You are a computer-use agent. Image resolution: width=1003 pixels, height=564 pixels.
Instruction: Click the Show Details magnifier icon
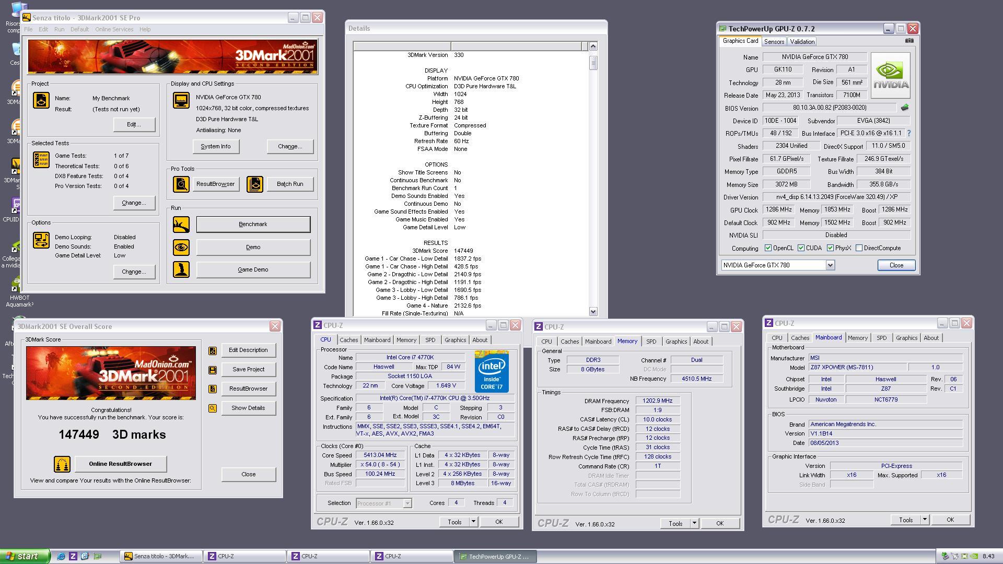(213, 408)
